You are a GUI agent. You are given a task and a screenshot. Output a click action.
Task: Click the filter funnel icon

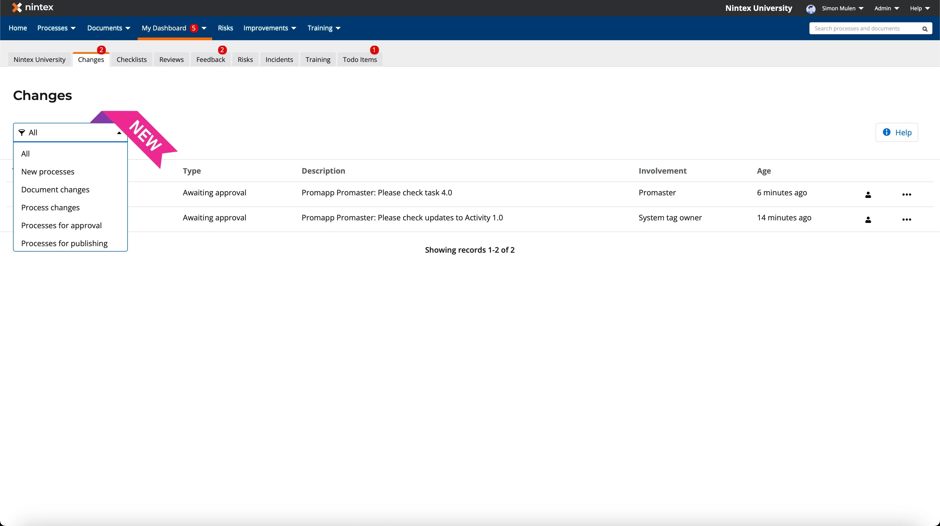(21, 133)
